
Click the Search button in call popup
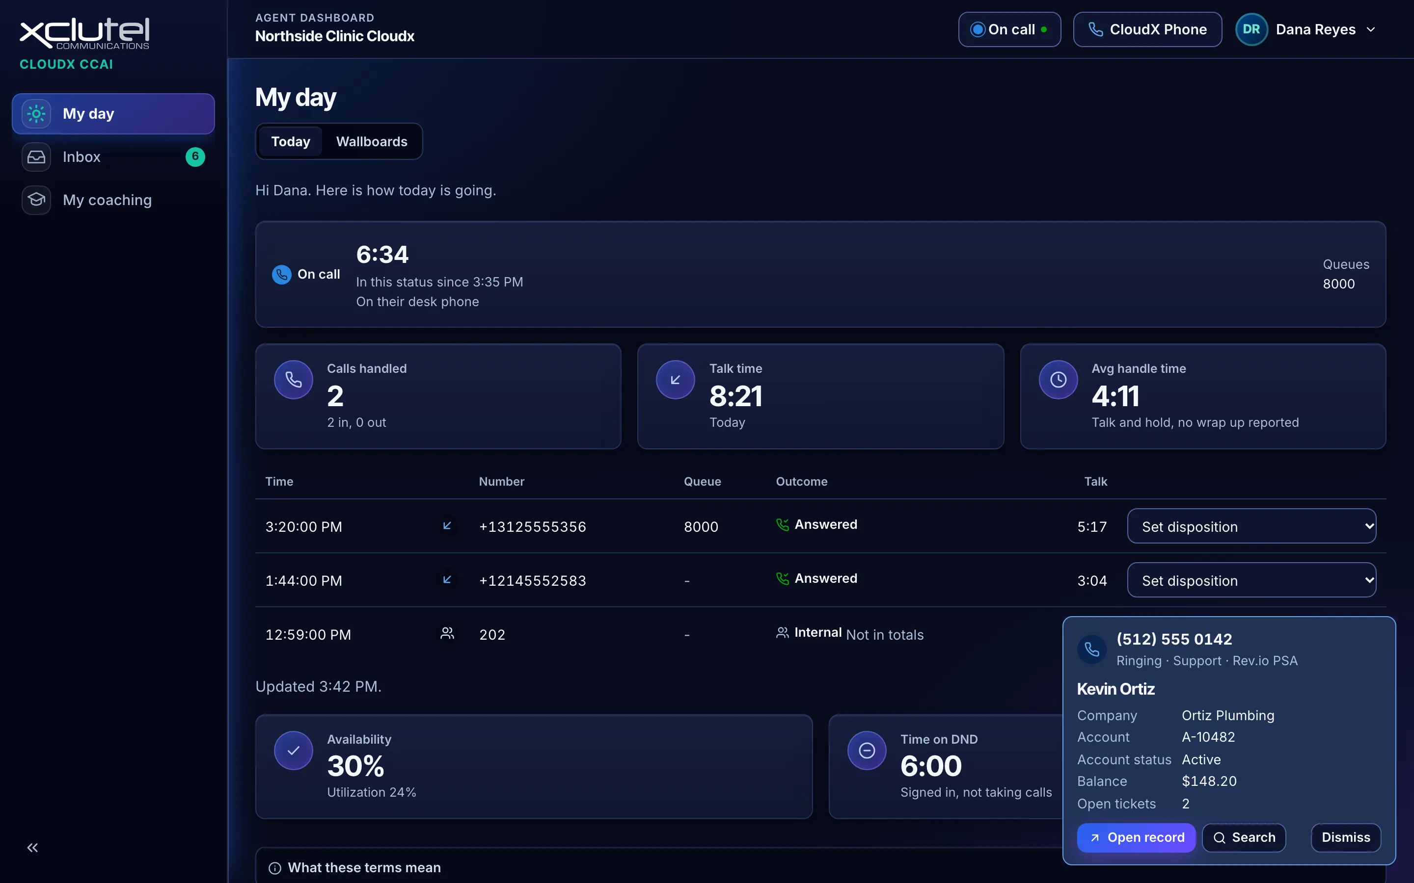click(1243, 837)
